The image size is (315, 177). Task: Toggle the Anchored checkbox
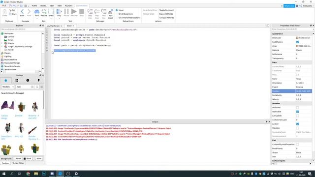[297, 108]
